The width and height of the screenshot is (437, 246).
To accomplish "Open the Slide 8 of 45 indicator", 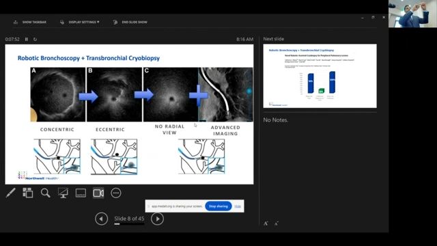I will pos(129,219).
